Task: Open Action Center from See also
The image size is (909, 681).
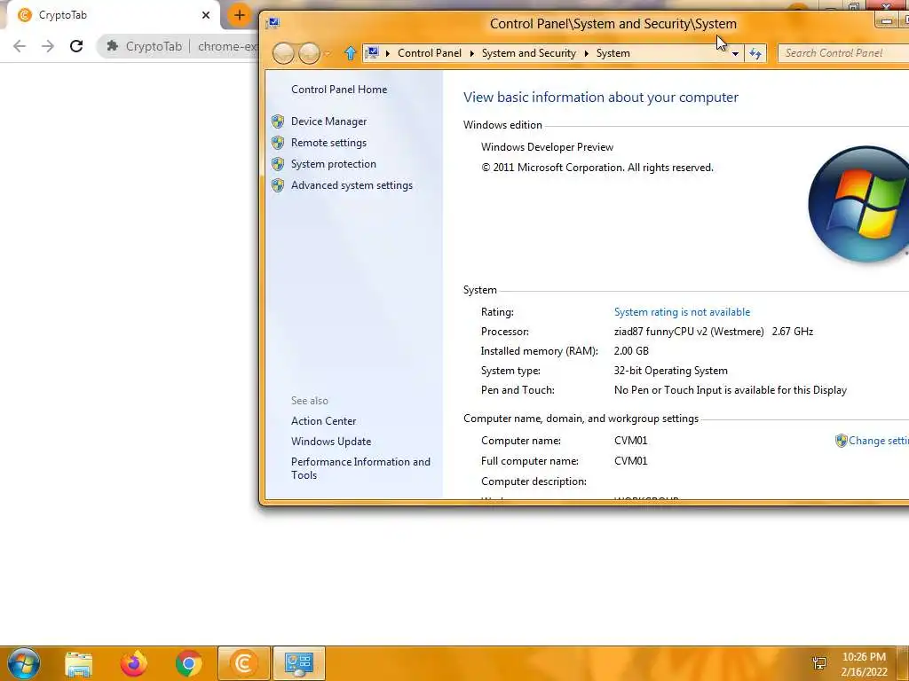Action: [x=323, y=421]
